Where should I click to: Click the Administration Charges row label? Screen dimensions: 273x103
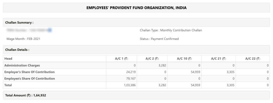tap(22, 65)
